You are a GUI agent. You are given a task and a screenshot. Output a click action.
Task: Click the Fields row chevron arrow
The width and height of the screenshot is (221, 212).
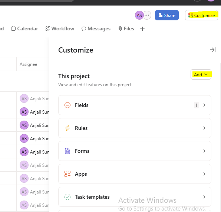[204, 105]
